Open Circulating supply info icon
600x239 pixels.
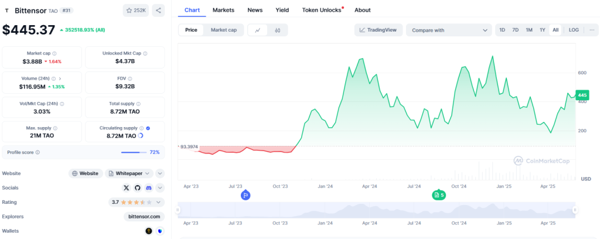pos(142,128)
